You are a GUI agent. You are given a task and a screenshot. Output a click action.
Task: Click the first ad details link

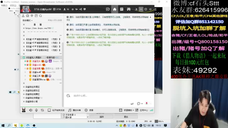104,38
